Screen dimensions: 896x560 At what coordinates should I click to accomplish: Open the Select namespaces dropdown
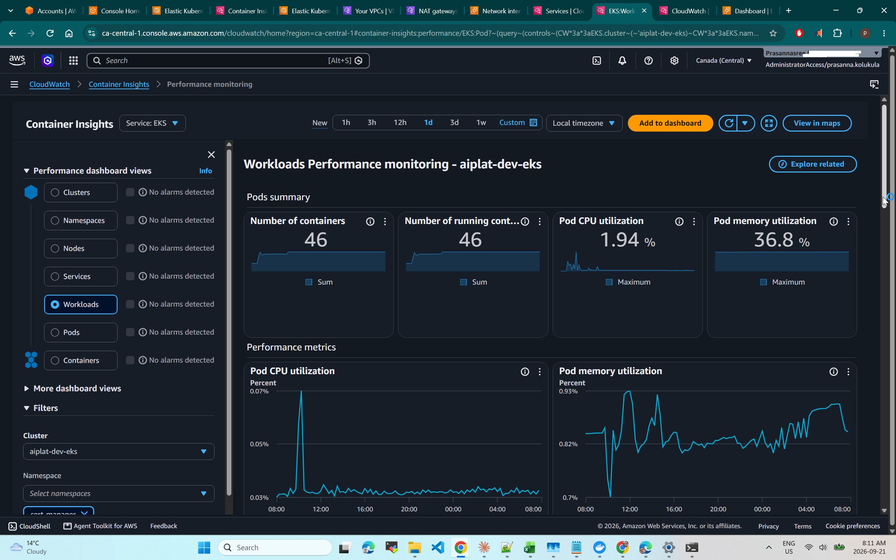[119, 493]
